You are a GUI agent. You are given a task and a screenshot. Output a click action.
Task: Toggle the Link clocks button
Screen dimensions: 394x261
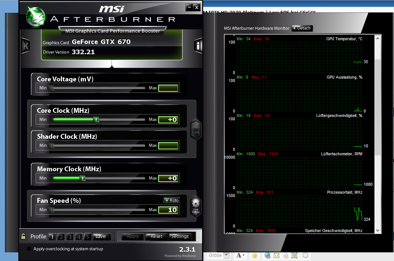tap(196, 129)
